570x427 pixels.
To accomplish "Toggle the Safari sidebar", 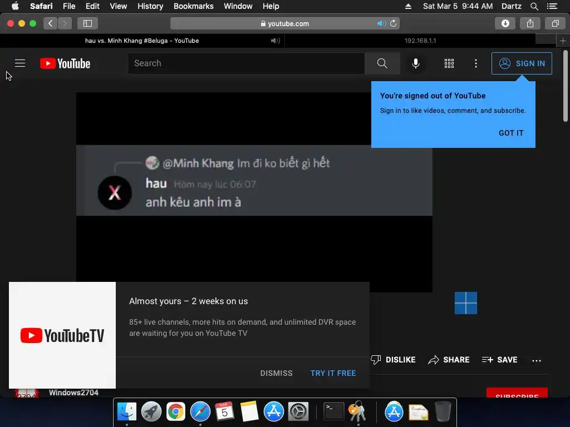I will point(87,23).
